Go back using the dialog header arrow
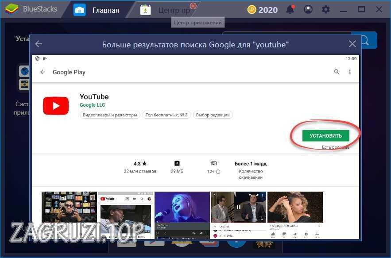Image resolution: width=391 pixels, height=258 pixels. [x=39, y=44]
